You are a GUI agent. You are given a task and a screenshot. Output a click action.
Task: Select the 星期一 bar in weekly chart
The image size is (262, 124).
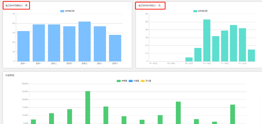point(23,46)
